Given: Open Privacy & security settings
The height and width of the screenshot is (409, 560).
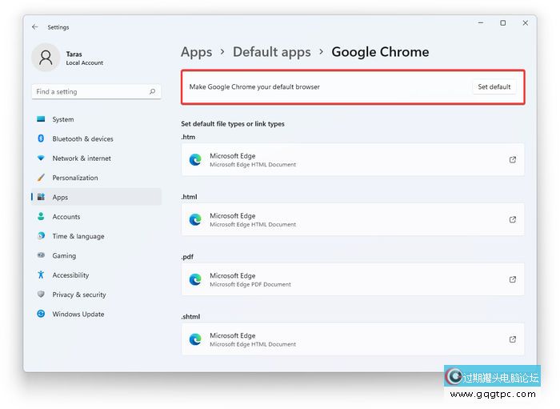Looking at the screenshot, I should tap(97, 295).
